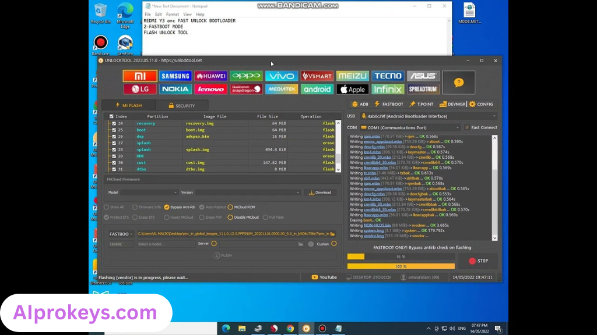Select the Custom radio option

point(334,244)
